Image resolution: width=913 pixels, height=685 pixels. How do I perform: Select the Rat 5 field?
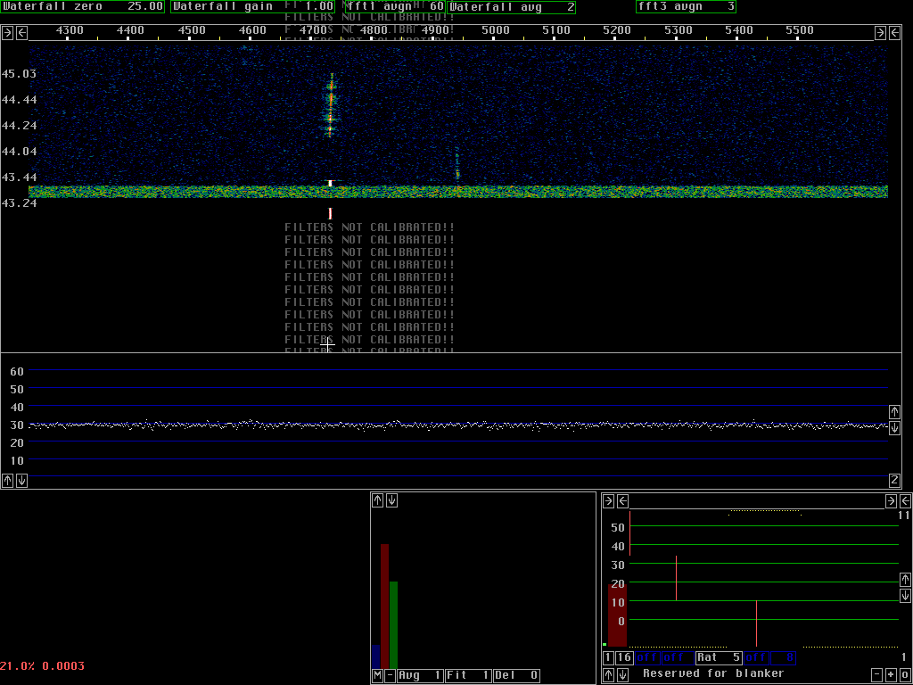coord(720,658)
